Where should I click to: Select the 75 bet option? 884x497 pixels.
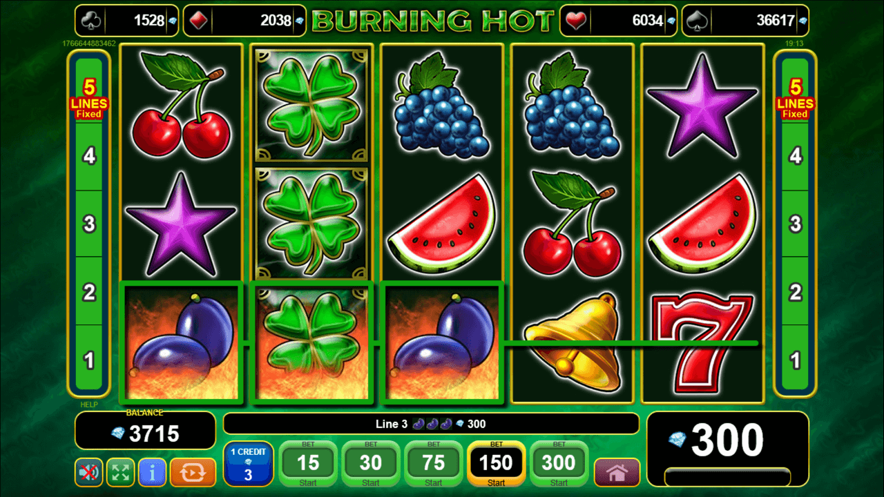(434, 465)
